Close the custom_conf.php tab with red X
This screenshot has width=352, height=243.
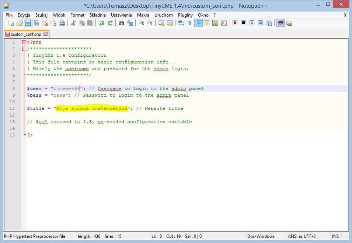click(x=46, y=34)
